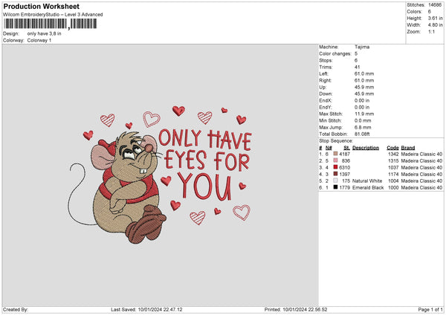Click the Up value 45.9 mm
This screenshot has width=446, height=315.
tap(364, 87)
